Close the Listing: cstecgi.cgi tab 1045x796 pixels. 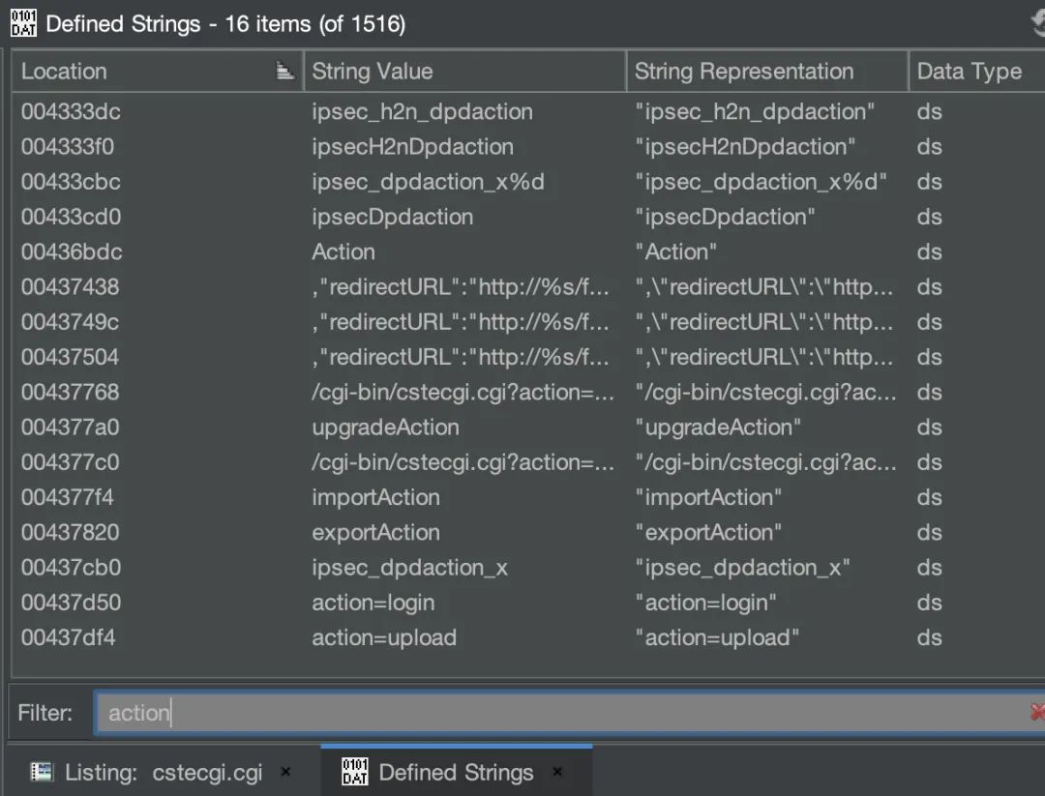(x=285, y=772)
